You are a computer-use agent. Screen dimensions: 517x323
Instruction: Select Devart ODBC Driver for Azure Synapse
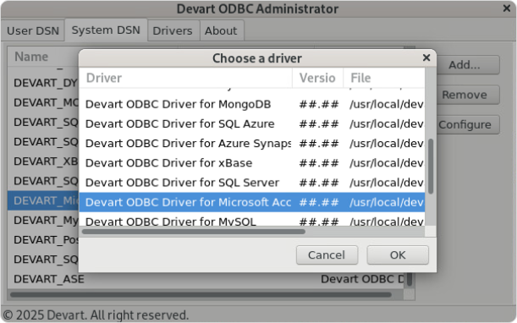pos(251,144)
